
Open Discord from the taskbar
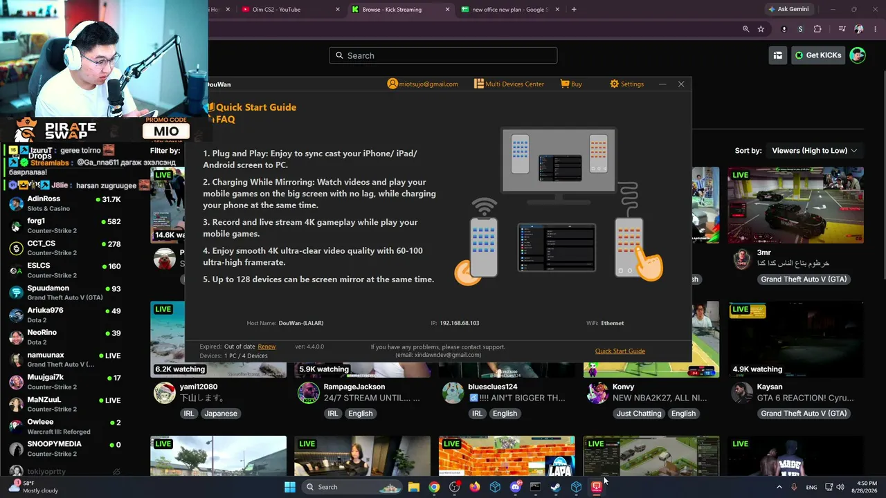(x=515, y=487)
